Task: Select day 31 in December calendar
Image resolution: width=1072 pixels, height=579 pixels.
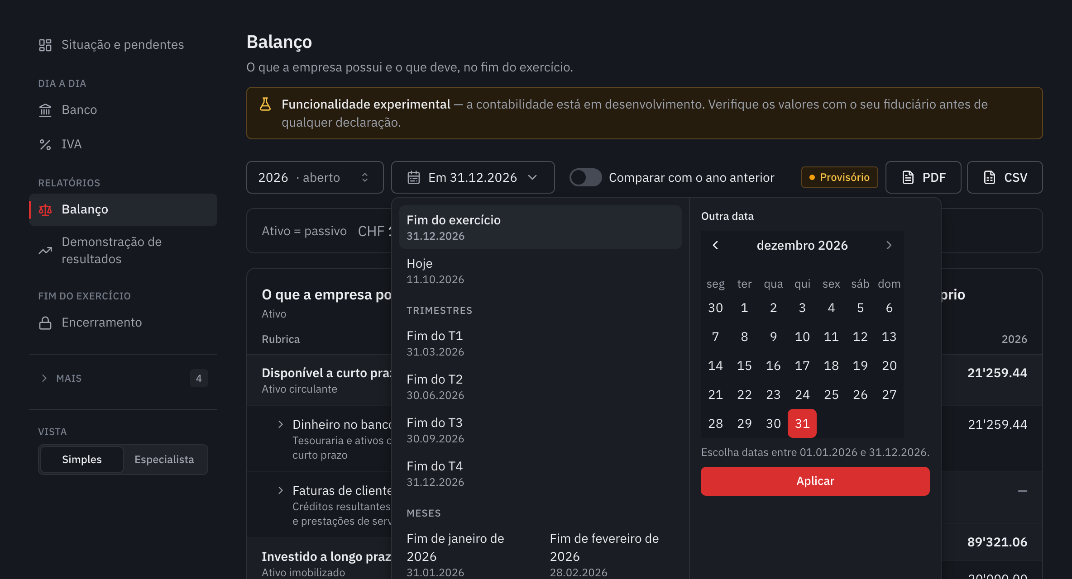Action: tap(802, 423)
